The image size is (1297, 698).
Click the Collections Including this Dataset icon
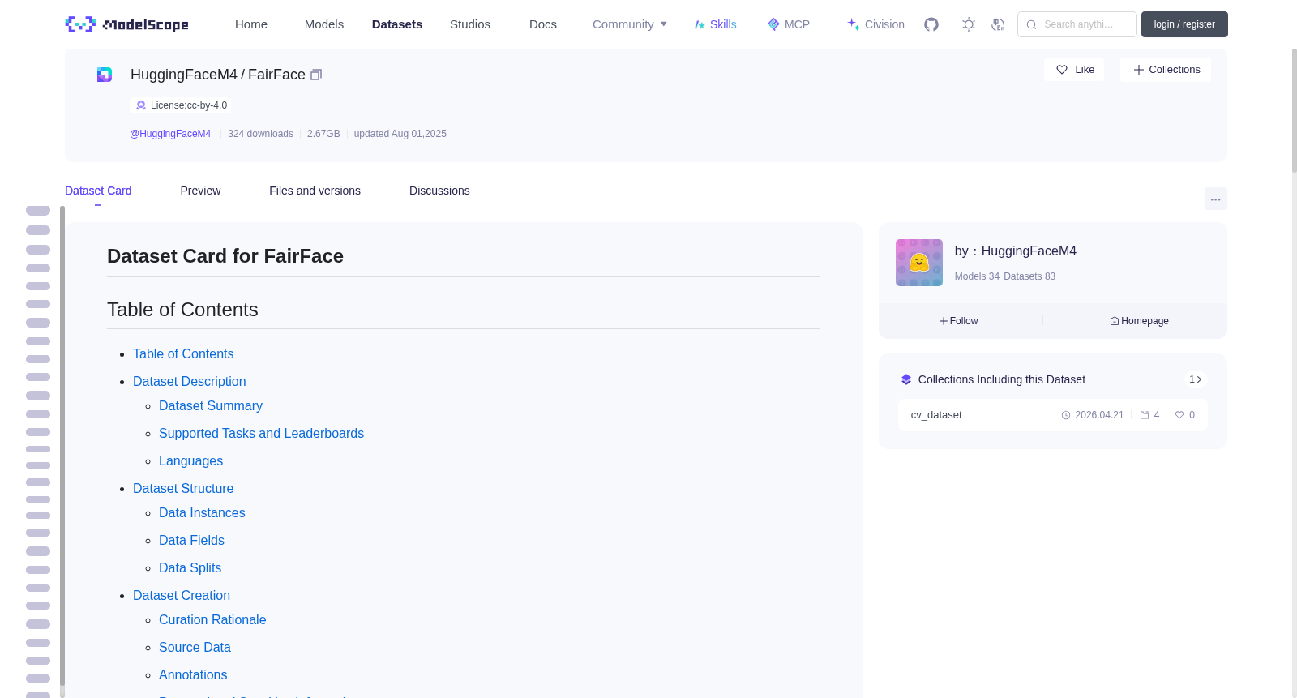(x=906, y=379)
